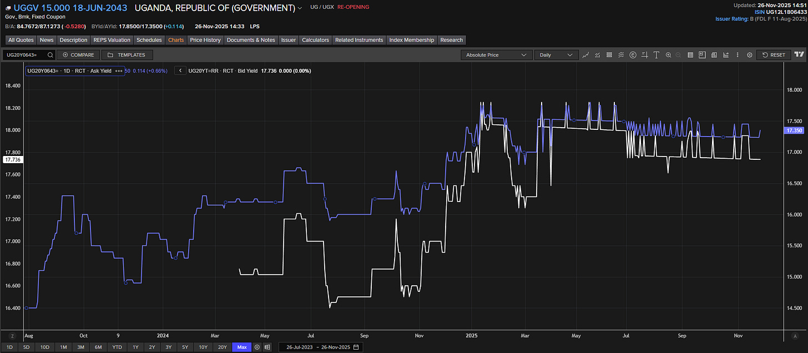Select the text annotation T tool
Viewport: 808px width, 353px height.
(656, 55)
